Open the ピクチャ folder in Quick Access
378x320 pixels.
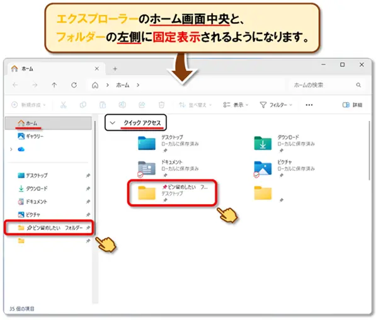(285, 168)
